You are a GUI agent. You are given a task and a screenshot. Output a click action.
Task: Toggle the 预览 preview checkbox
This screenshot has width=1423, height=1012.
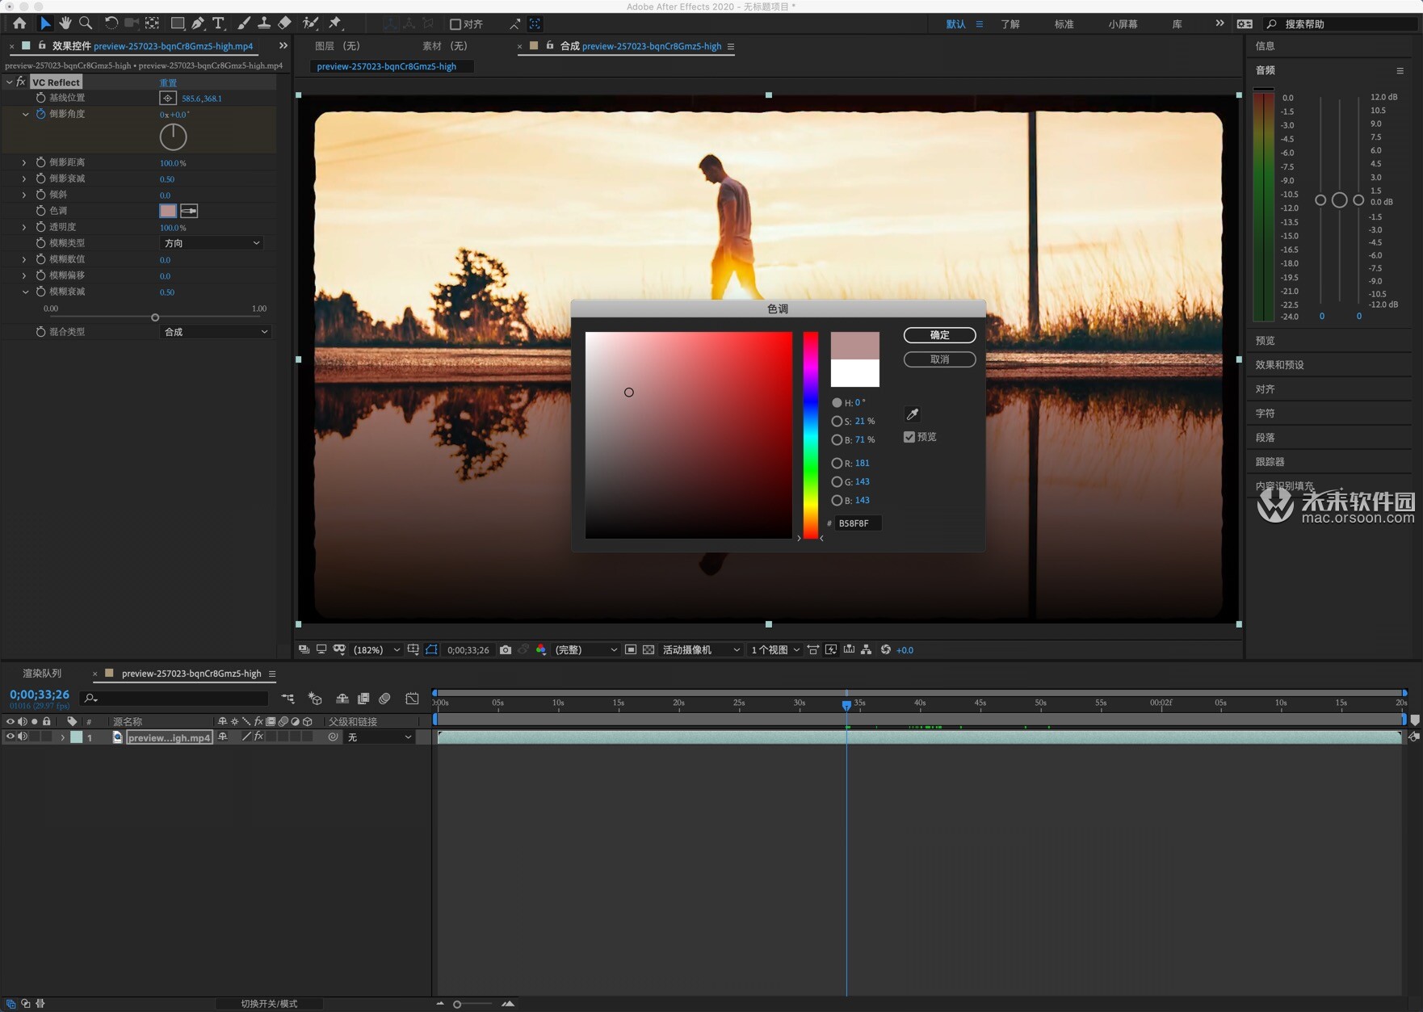(909, 437)
